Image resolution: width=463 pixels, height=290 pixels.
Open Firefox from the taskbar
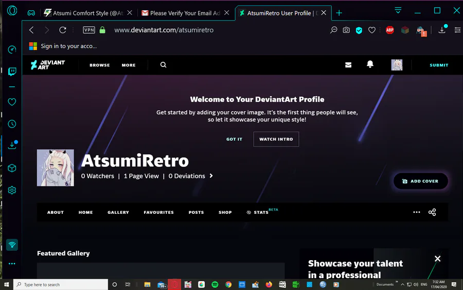(269, 284)
